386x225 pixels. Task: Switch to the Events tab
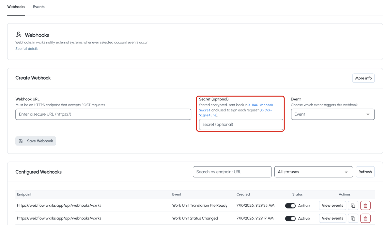click(x=39, y=7)
